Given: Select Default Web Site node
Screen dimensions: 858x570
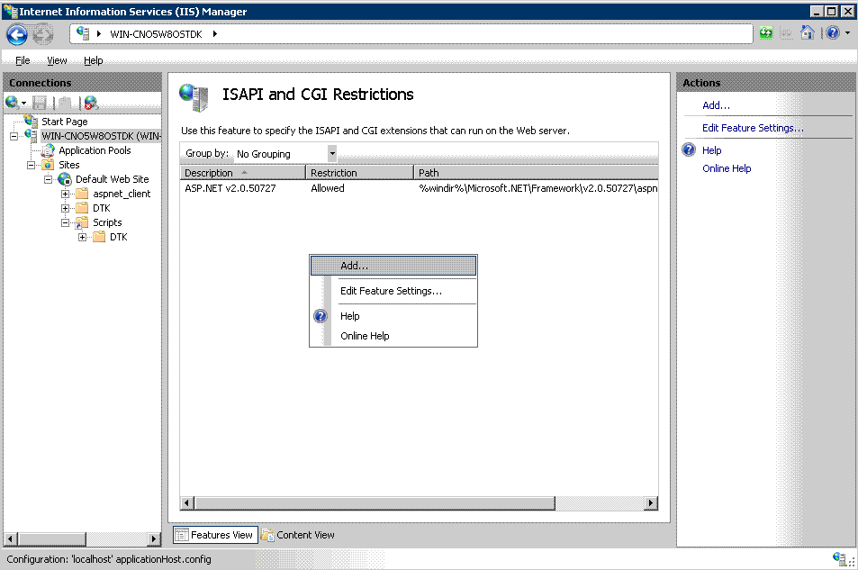Looking at the screenshot, I should coord(112,179).
